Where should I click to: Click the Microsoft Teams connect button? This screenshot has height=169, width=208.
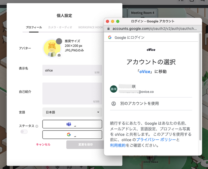pos(72,124)
